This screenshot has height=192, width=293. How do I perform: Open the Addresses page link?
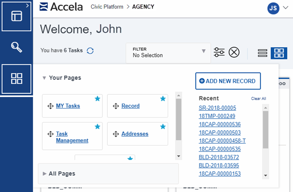(135, 134)
